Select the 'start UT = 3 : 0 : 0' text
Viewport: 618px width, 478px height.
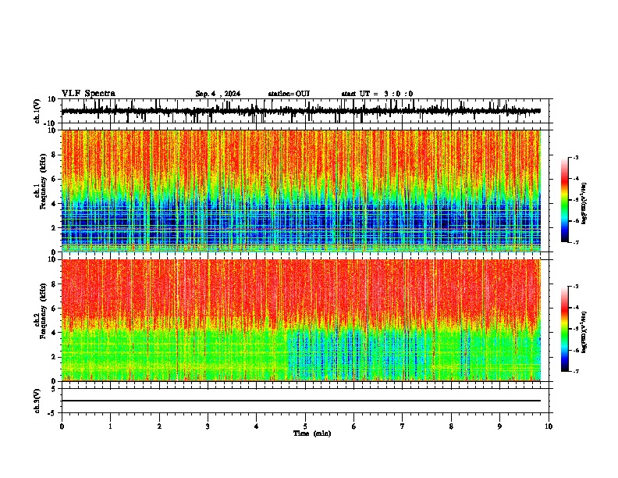click(x=377, y=94)
